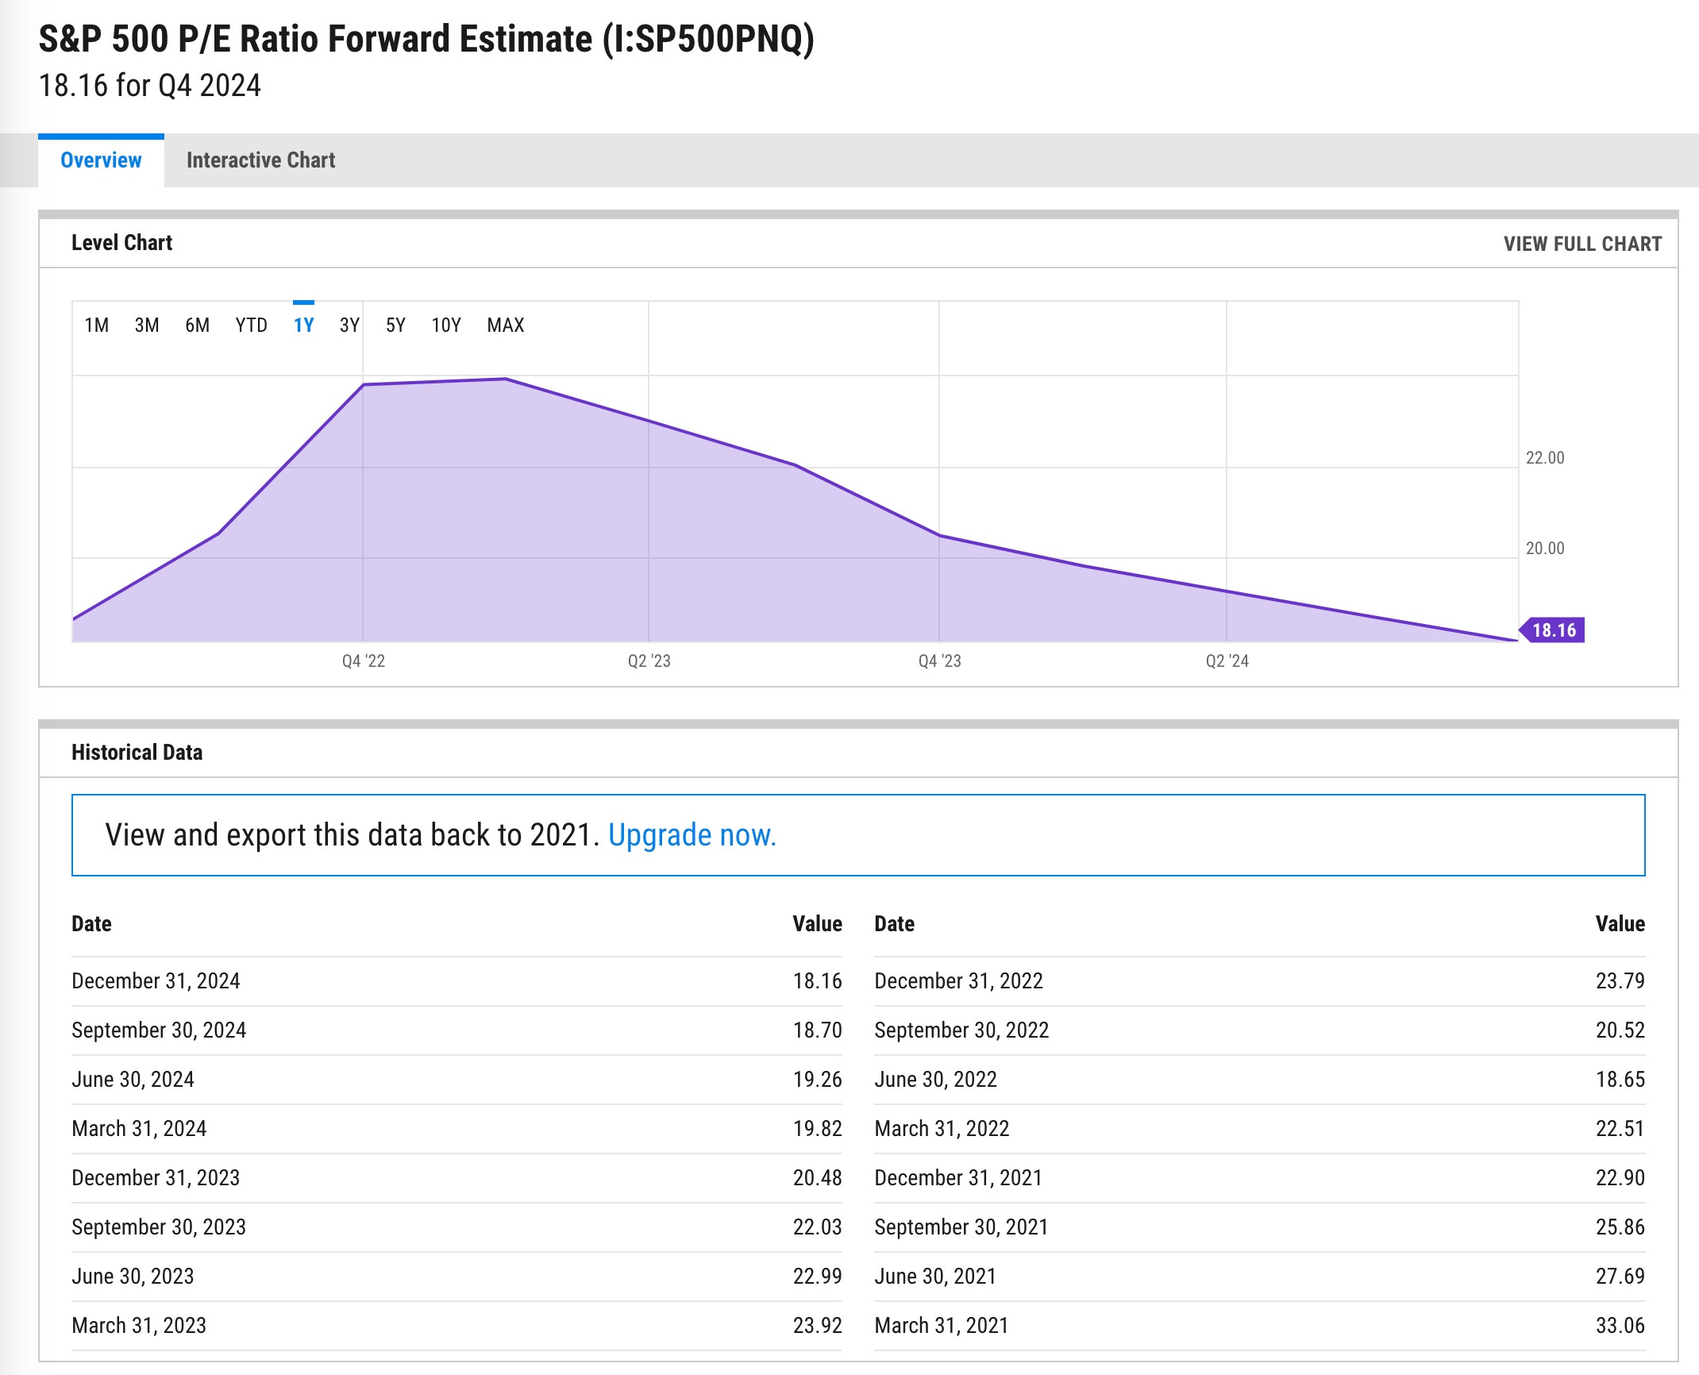Click the 22.99 value cell
This screenshot has width=1699, height=1375.
pos(818,1277)
